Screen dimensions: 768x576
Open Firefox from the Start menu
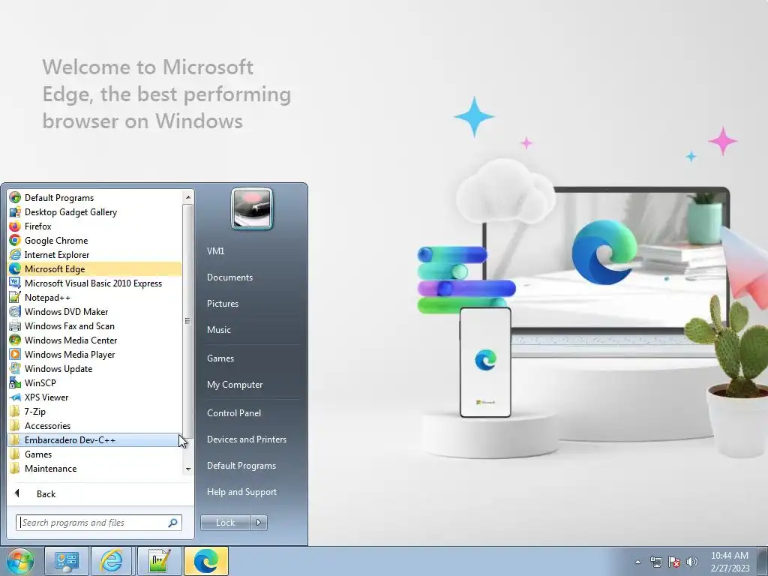point(94,226)
